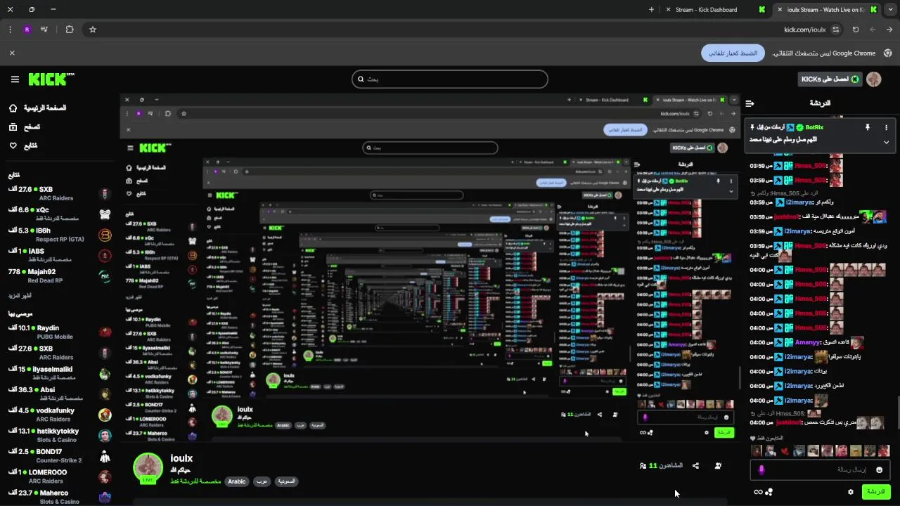Open the Browse (تصفح) sidebar item
Image resolution: width=900 pixels, height=506 pixels.
point(25,127)
